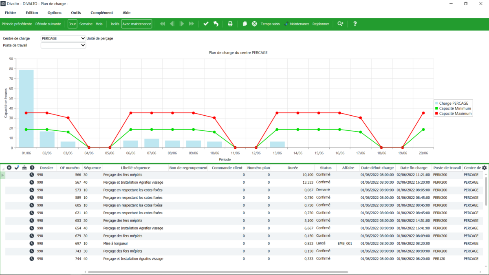Image resolution: width=489 pixels, height=275 pixels.
Task: Open the Fichier menu
Action: [11, 13]
